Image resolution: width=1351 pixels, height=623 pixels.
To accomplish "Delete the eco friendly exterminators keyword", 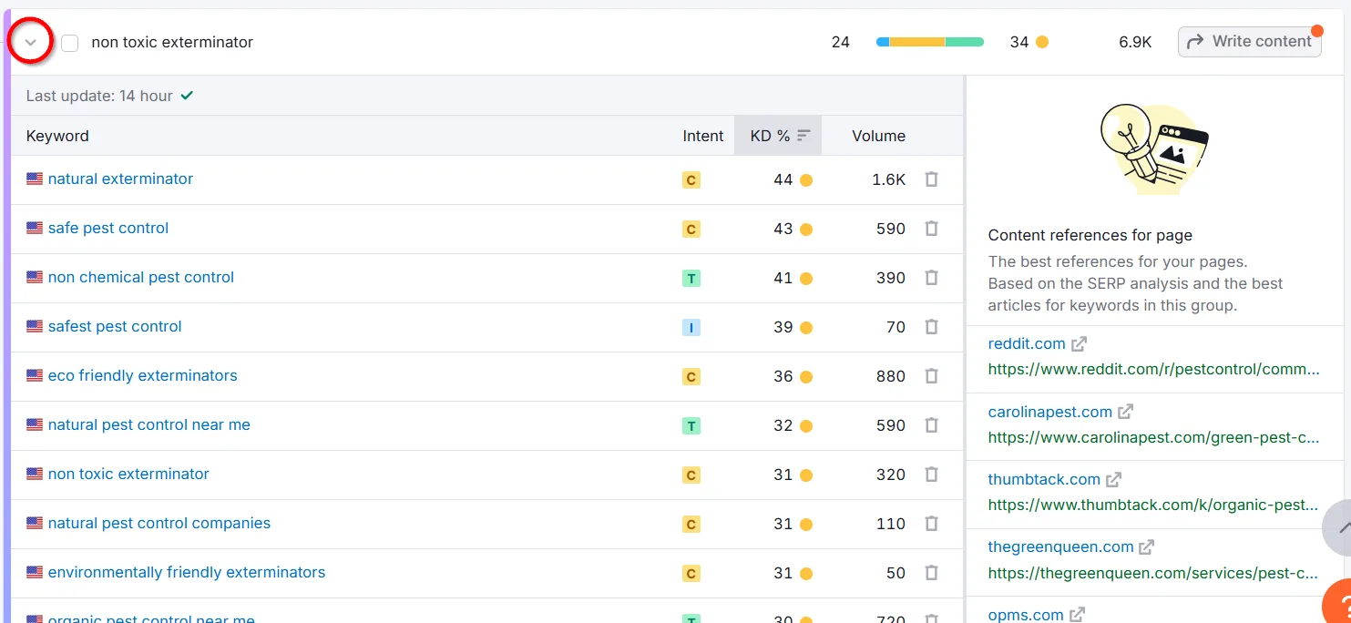I will click(x=931, y=376).
